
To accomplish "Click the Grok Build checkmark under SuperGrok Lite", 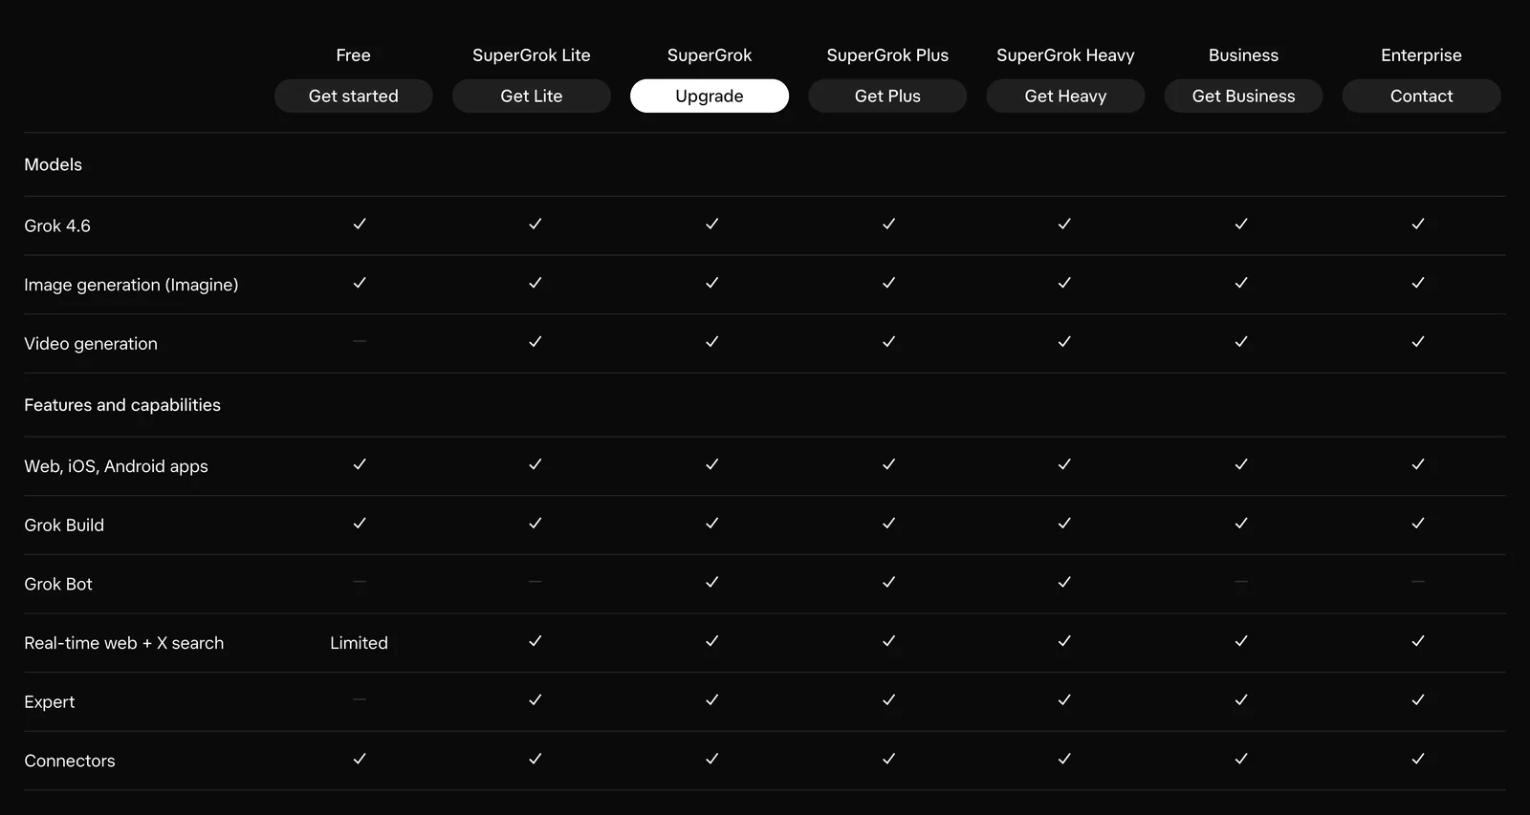I will (x=535, y=524).
